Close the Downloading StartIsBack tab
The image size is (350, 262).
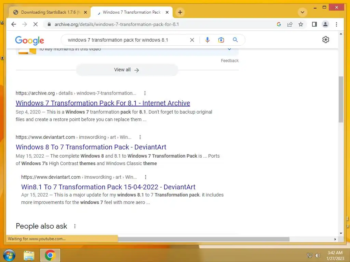pyautogui.click(x=85, y=12)
